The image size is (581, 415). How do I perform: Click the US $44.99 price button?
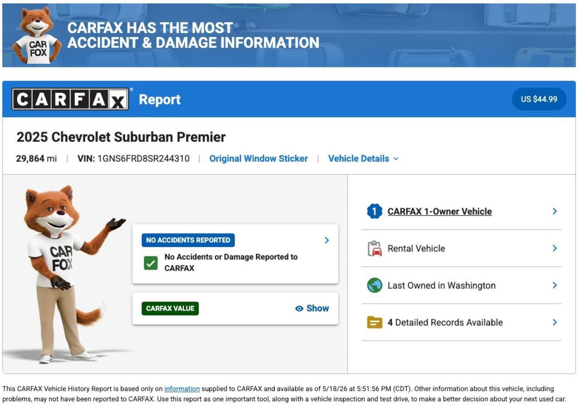pos(539,99)
